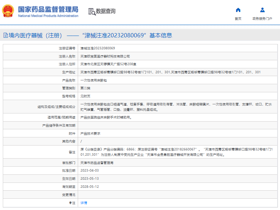Click the 批准日期 label
The image size is (280, 210).
(69, 171)
